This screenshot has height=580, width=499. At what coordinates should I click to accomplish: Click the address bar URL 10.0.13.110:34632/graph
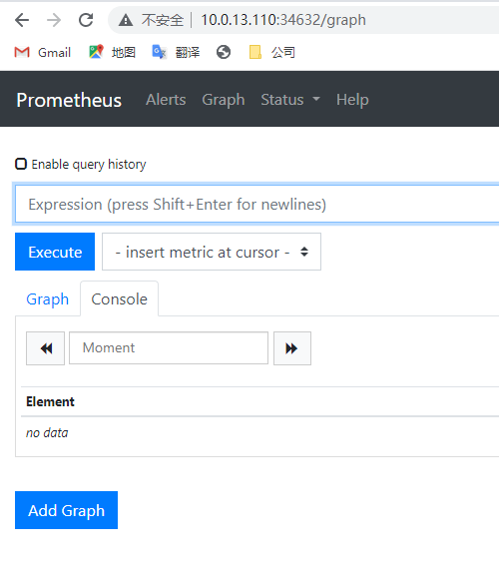[283, 20]
